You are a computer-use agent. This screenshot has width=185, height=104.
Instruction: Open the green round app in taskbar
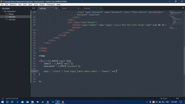pyautogui.click(x=42, y=102)
